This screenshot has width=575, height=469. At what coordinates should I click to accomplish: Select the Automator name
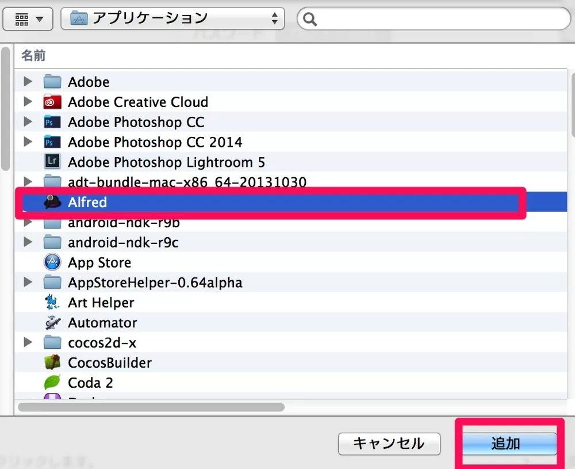(x=102, y=323)
